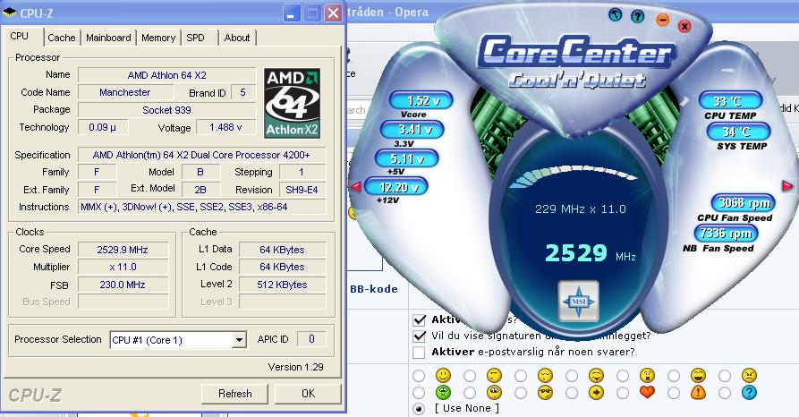Switch to the CPU tab in CPU-Z
This screenshot has width=799, height=417.
20,36
